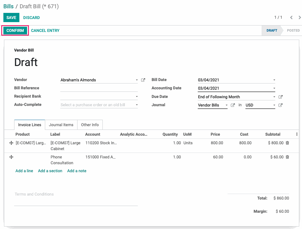This screenshot has width=302, height=229.
Task: Grab the Phone Consultation line drag handle
Action: (11, 157)
